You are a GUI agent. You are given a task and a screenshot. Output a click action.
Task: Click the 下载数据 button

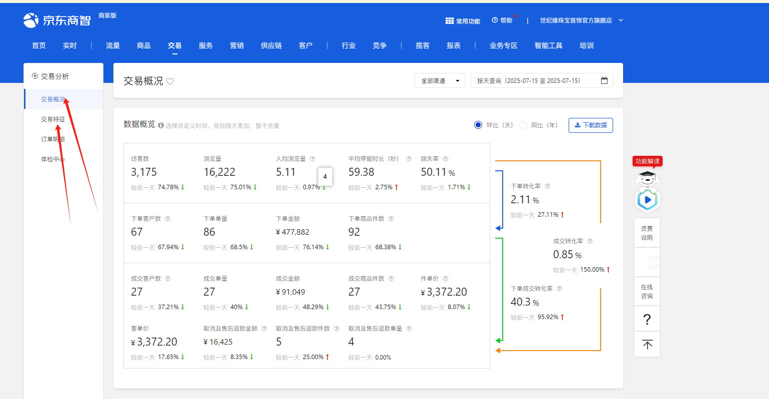point(591,125)
